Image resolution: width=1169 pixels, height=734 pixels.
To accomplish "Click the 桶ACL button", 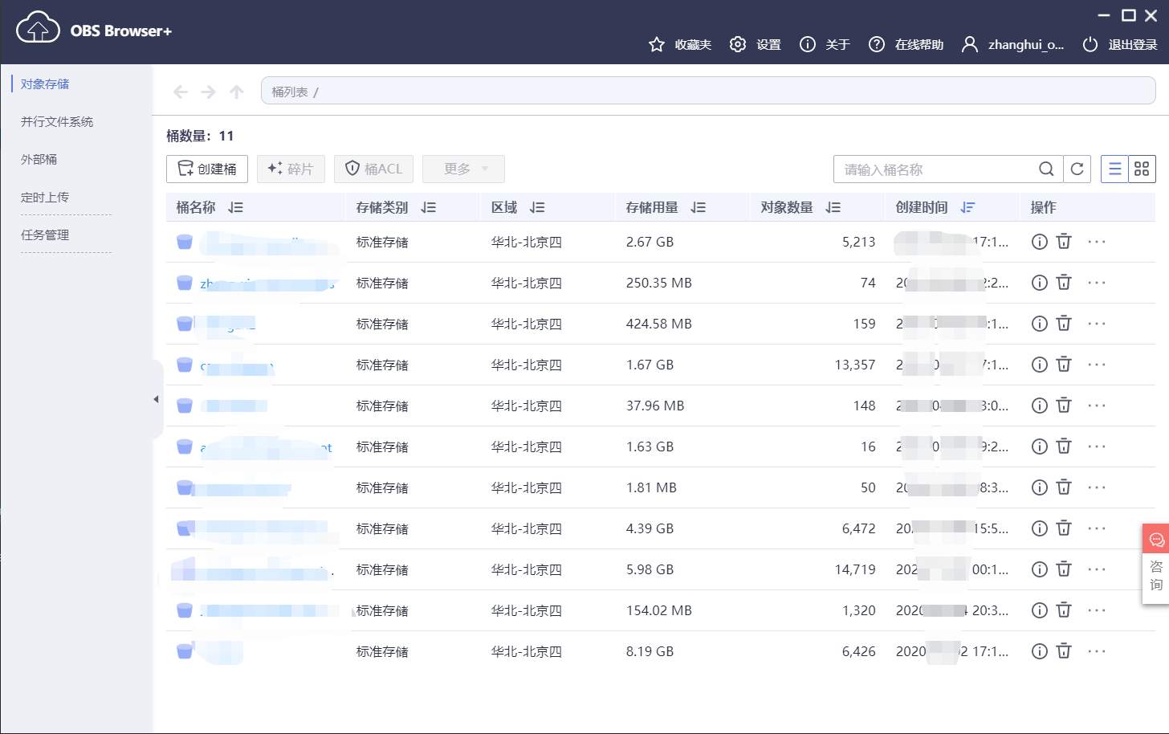I will pos(373,169).
